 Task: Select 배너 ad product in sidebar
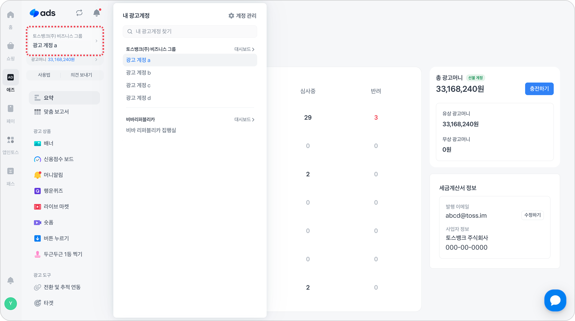48,143
